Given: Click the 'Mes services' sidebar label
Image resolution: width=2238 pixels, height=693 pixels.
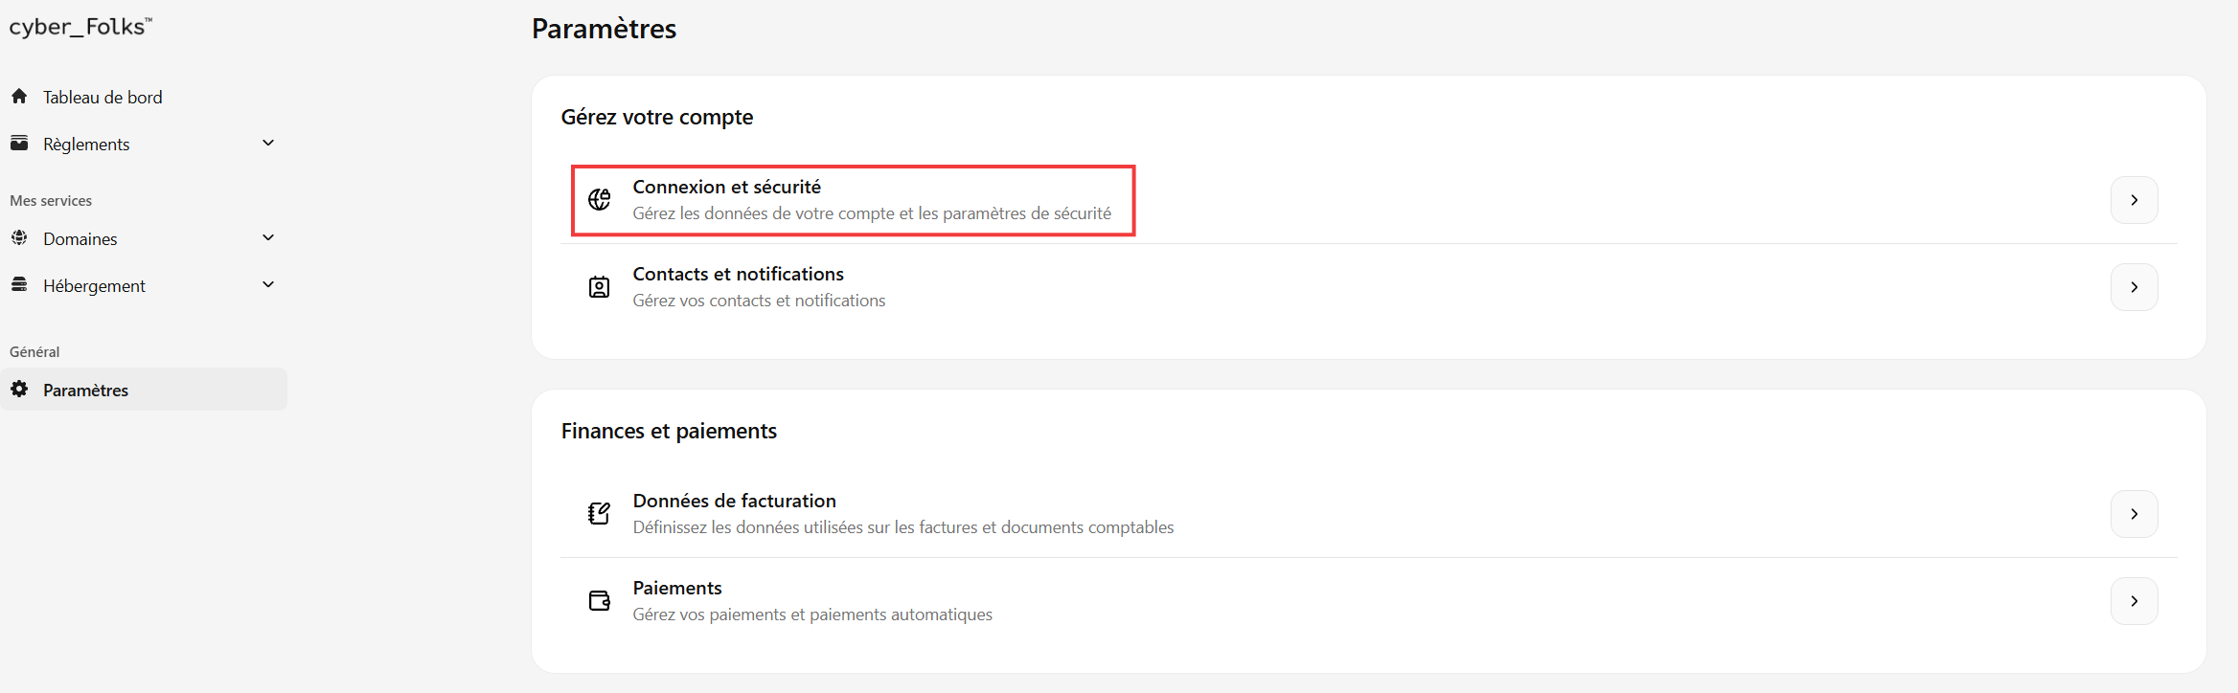Looking at the screenshot, I should (51, 201).
